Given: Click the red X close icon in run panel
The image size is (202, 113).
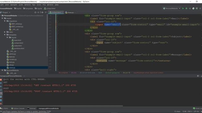Looking at the screenshot, I should [x=1, y=104].
